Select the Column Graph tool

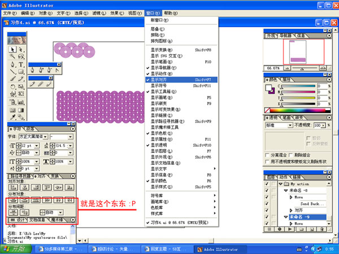21,102
